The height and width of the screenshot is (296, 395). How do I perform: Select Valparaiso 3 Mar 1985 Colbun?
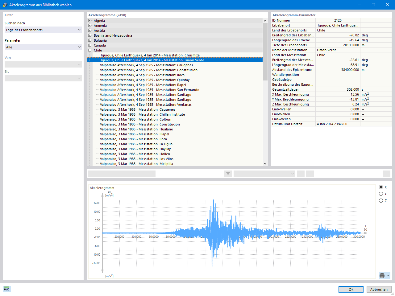(135, 119)
